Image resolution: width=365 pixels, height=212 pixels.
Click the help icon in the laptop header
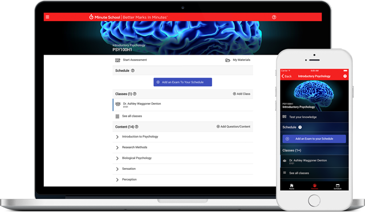tap(274, 17)
